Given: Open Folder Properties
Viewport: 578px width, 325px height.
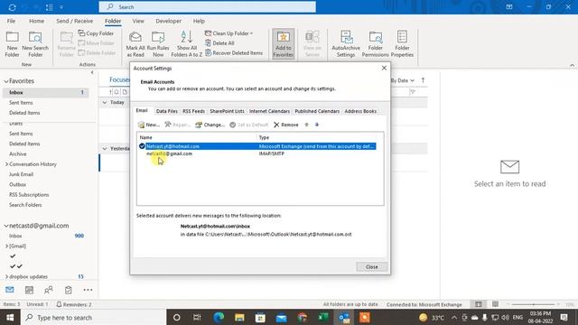Looking at the screenshot, I should coord(402,44).
